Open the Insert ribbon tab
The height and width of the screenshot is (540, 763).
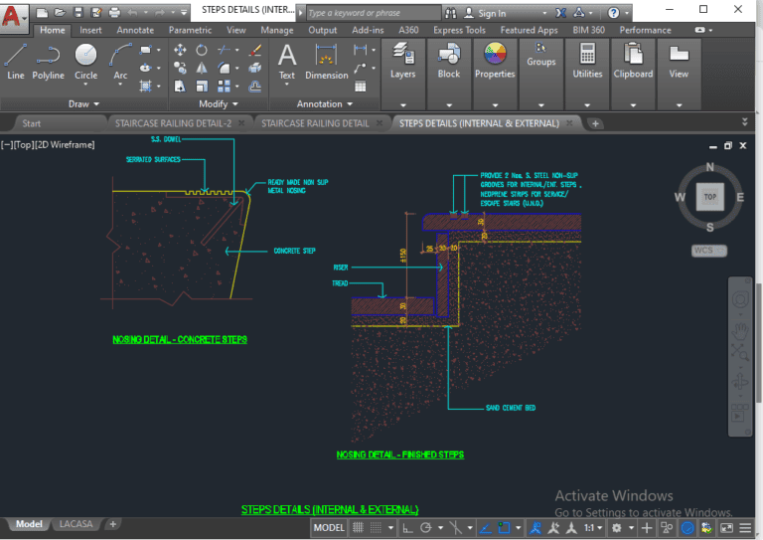pyautogui.click(x=90, y=30)
